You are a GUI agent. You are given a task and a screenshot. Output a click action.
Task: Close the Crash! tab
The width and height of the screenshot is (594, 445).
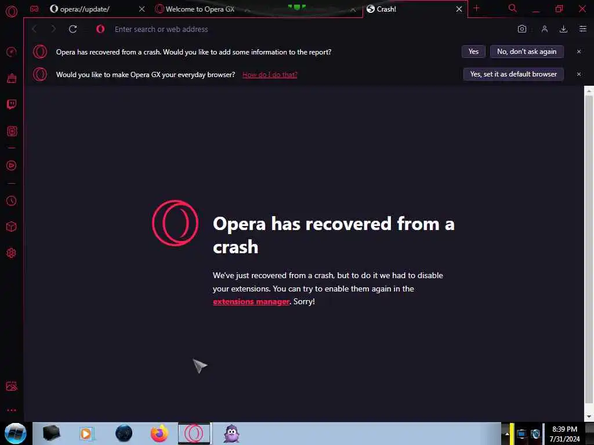[459, 9]
